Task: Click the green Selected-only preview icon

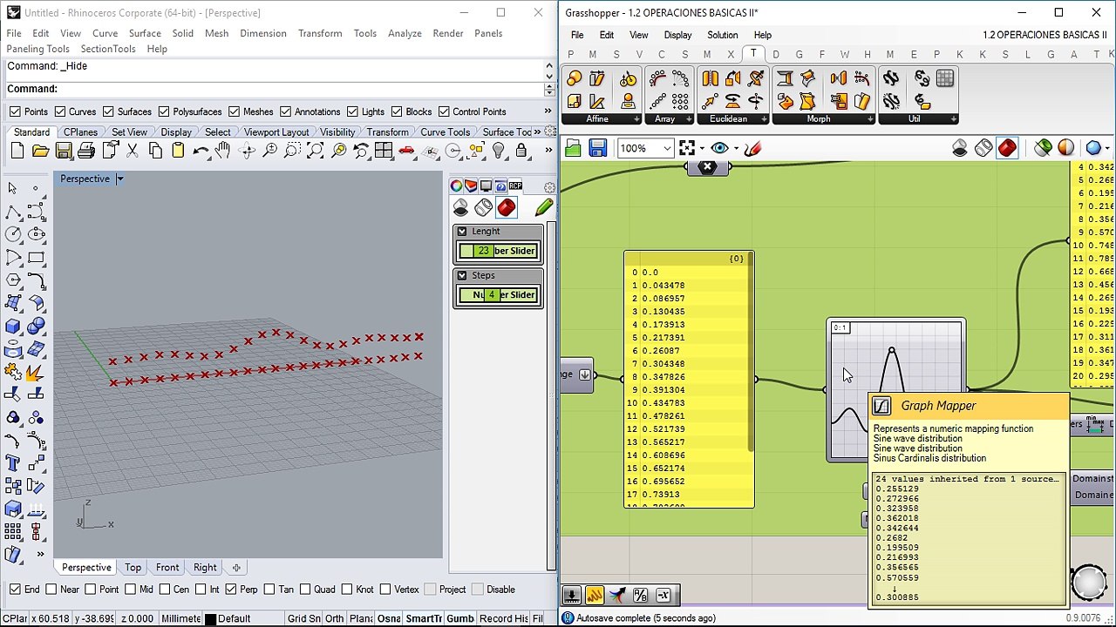Action: (1043, 148)
